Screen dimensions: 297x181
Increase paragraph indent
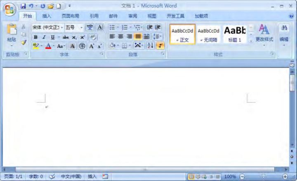(x=158, y=28)
